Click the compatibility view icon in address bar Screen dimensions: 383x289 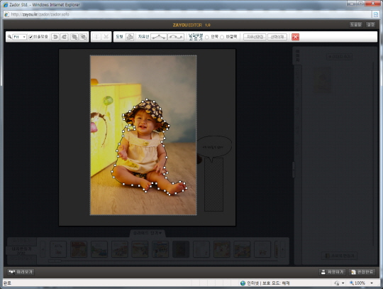tap(376, 14)
